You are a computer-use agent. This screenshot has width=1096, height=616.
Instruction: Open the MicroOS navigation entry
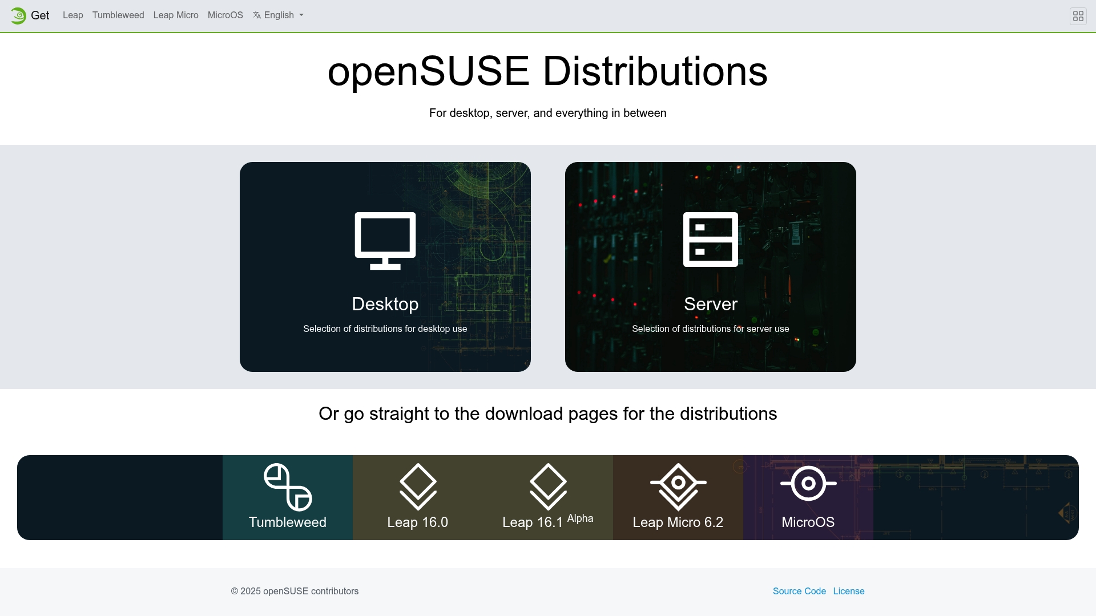225,15
